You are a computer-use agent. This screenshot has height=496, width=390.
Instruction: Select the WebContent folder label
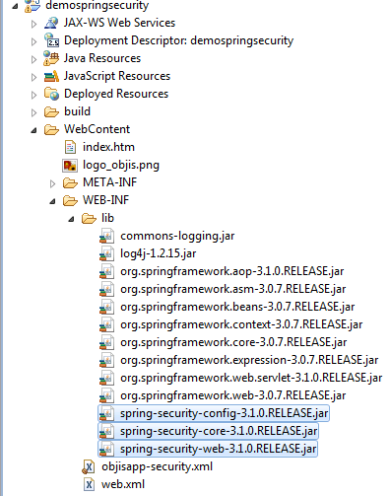[x=97, y=129]
